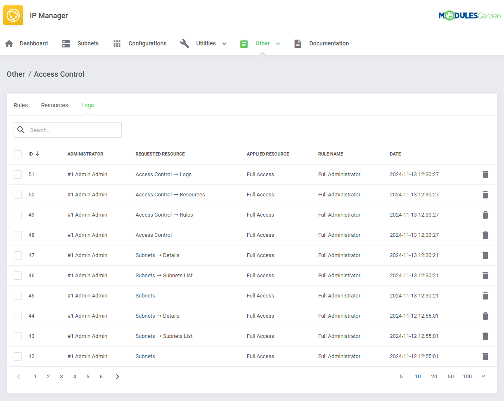
Task: Click the search magnifier icon
Action: [x=21, y=130]
